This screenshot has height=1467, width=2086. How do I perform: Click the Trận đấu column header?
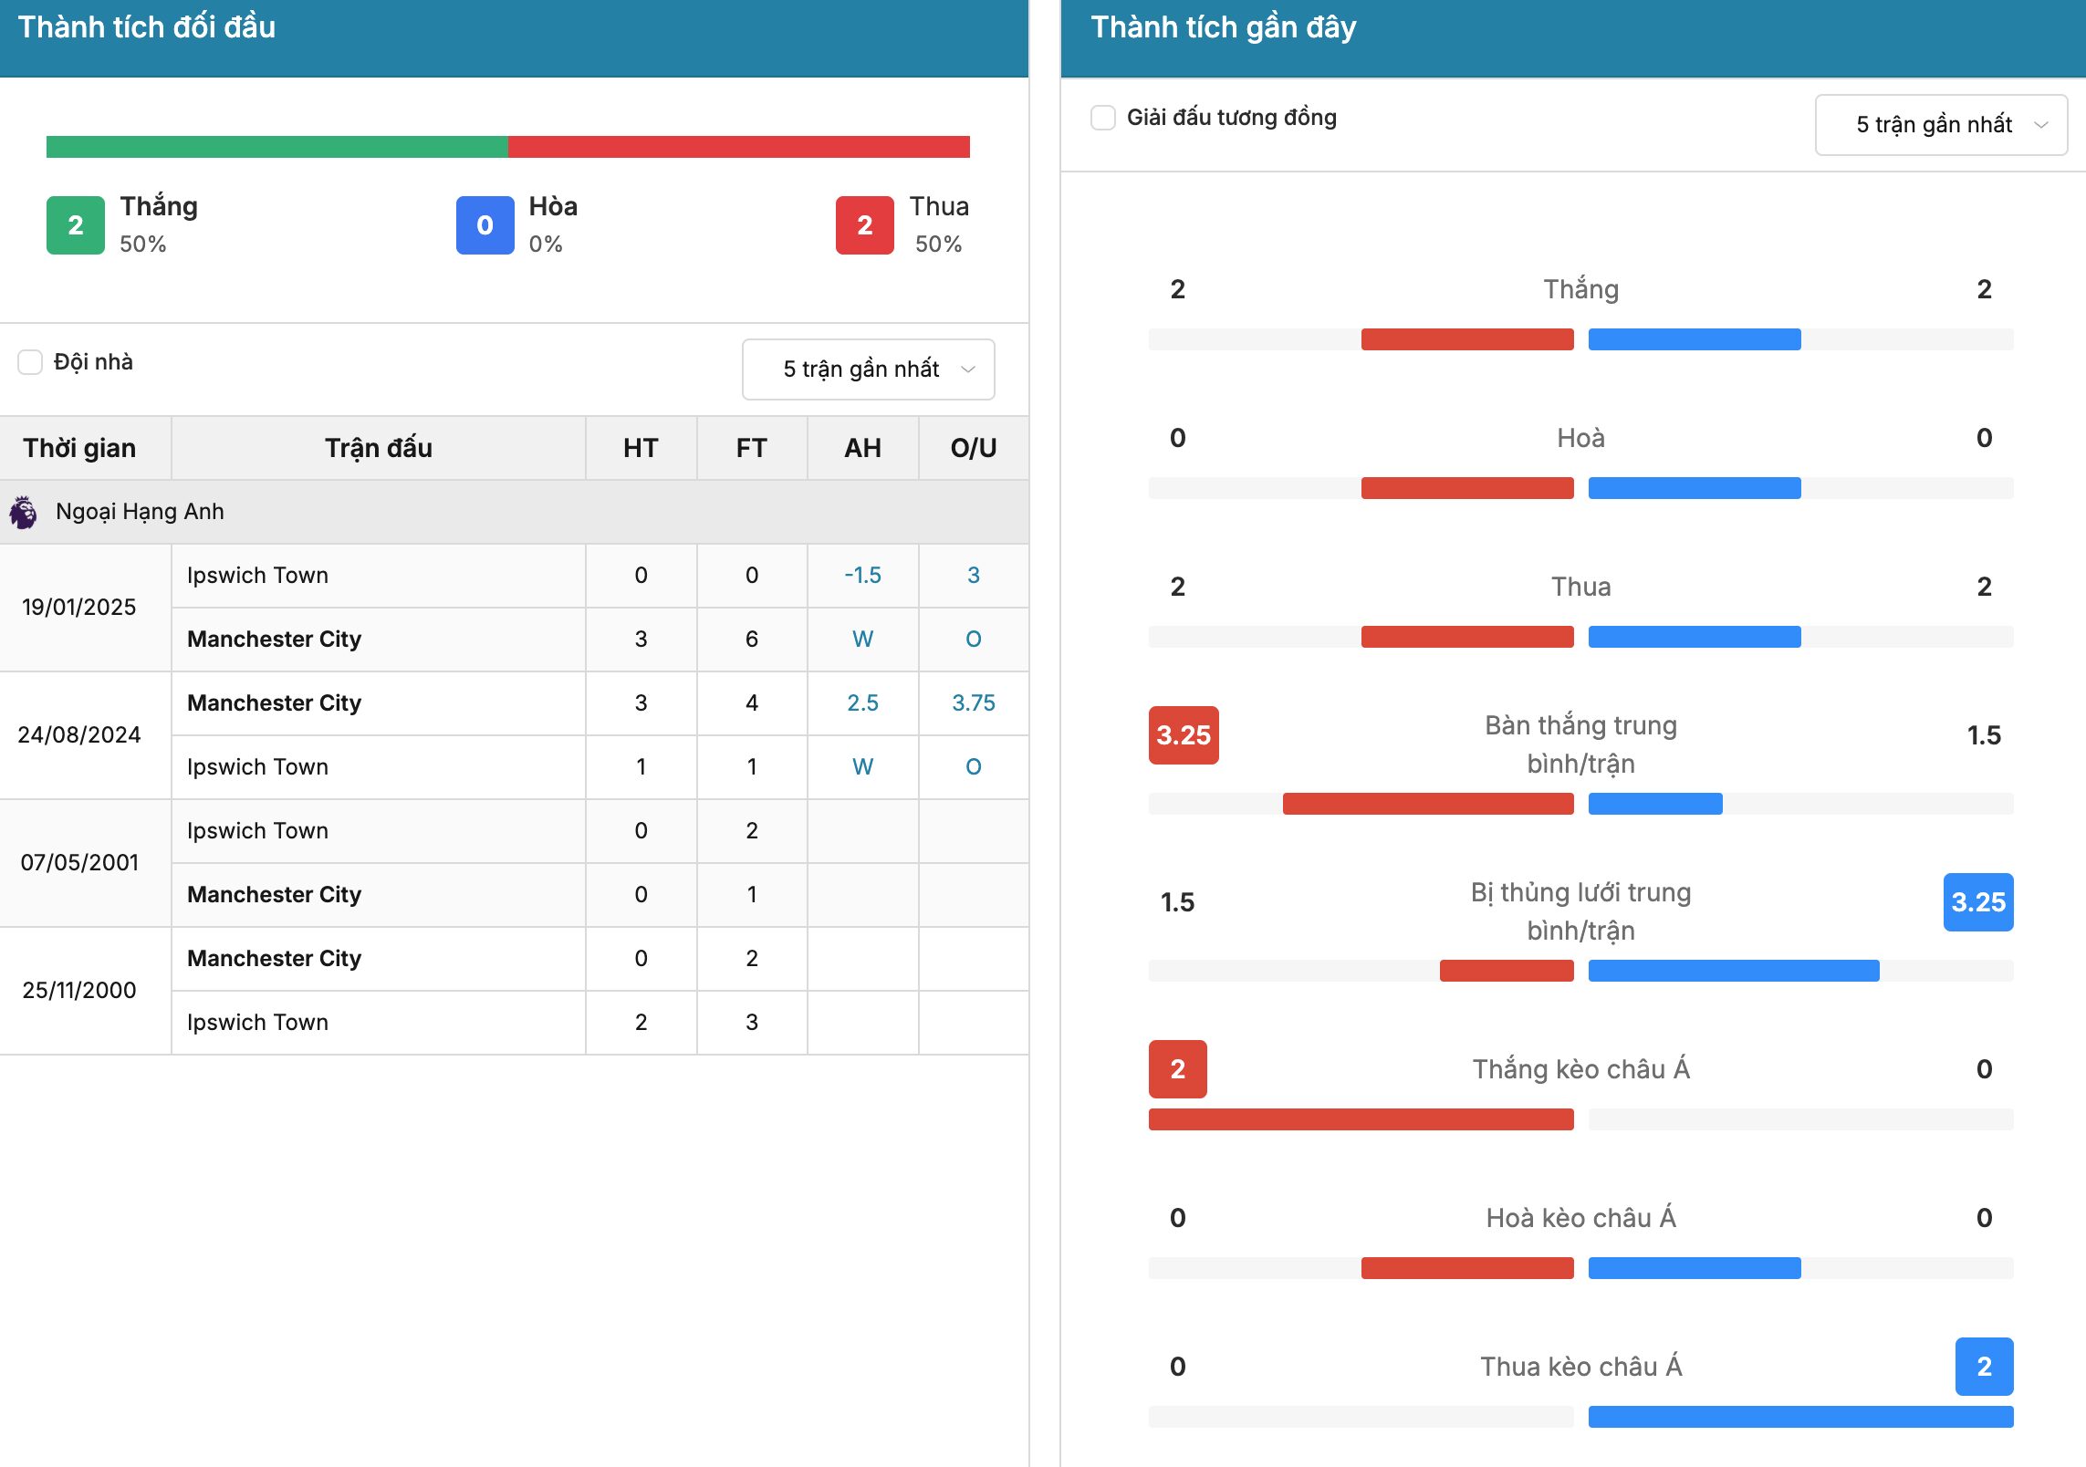click(379, 448)
